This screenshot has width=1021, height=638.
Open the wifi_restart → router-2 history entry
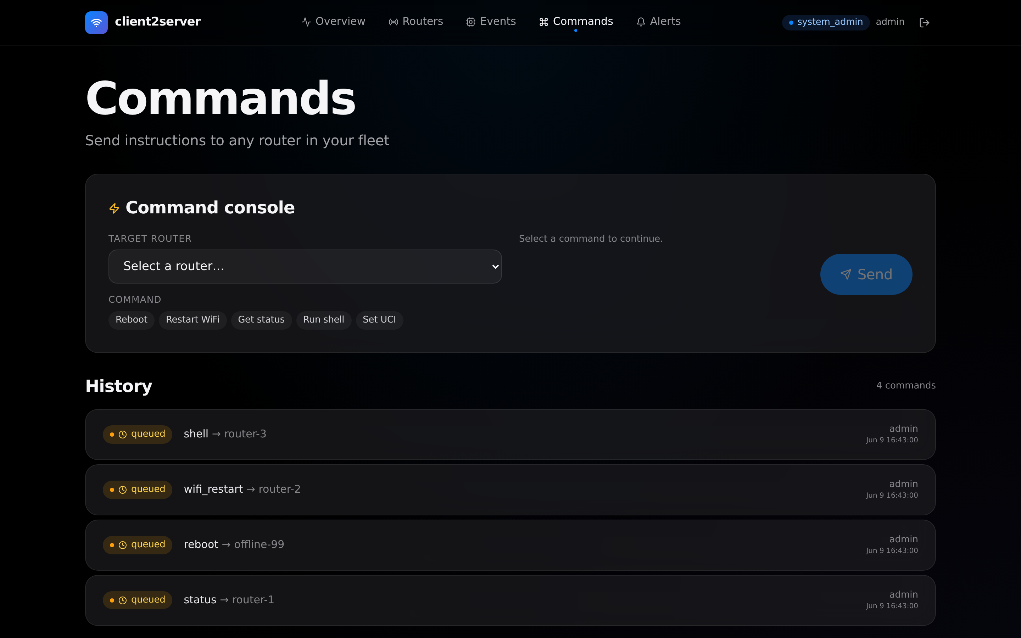510,490
